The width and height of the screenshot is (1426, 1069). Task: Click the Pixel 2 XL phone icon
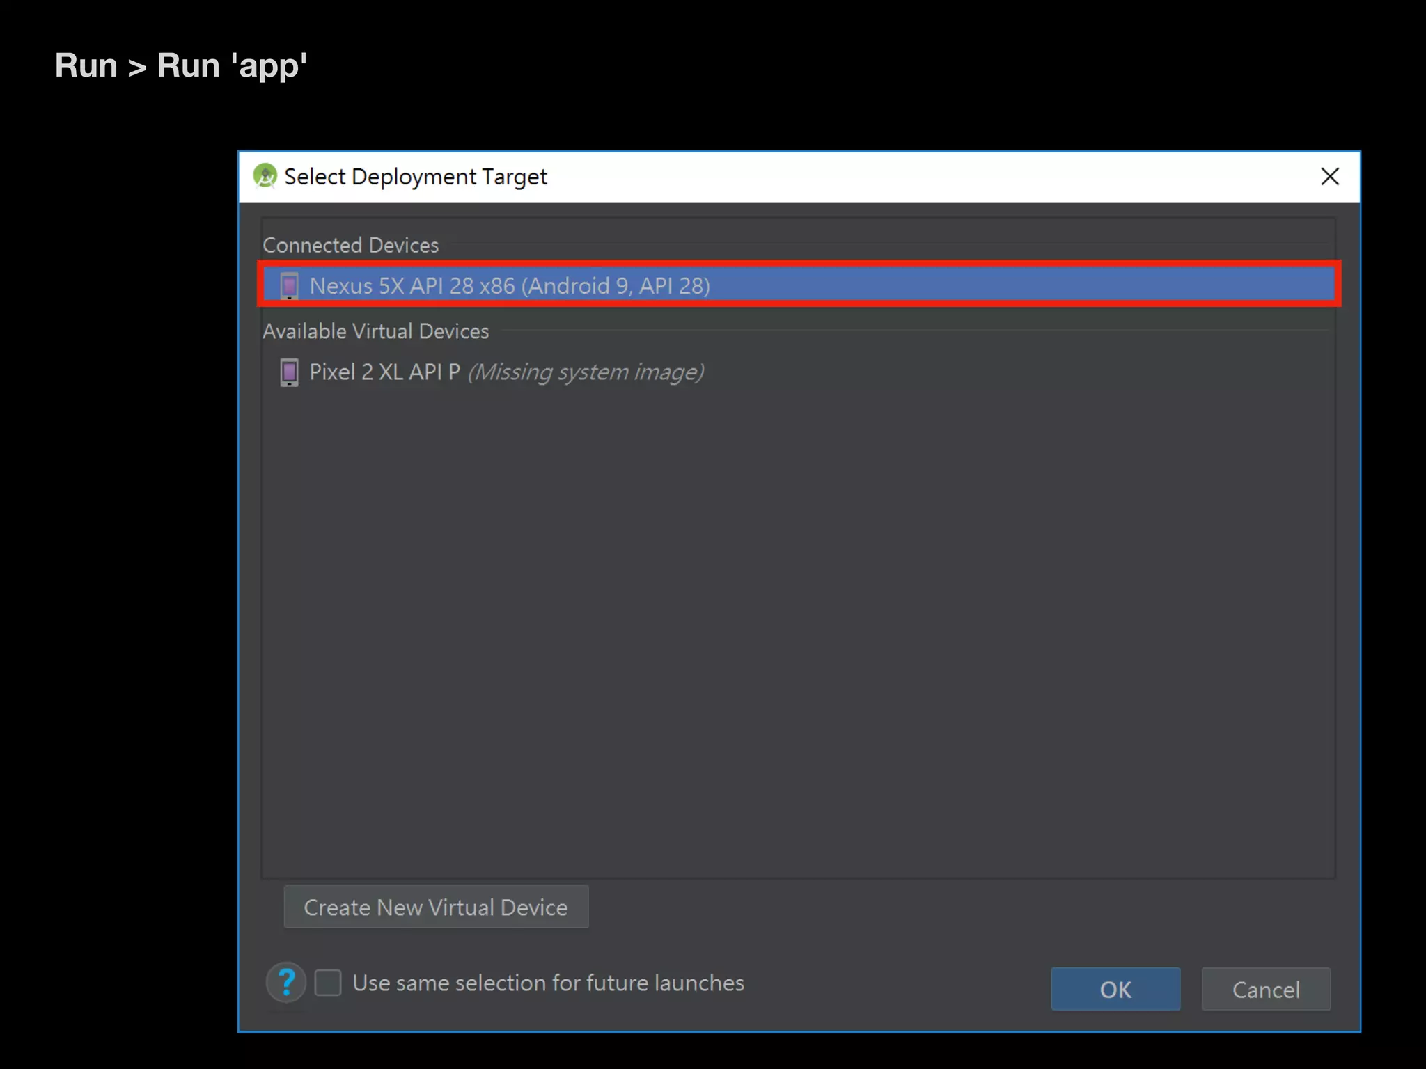(x=289, y=372)
